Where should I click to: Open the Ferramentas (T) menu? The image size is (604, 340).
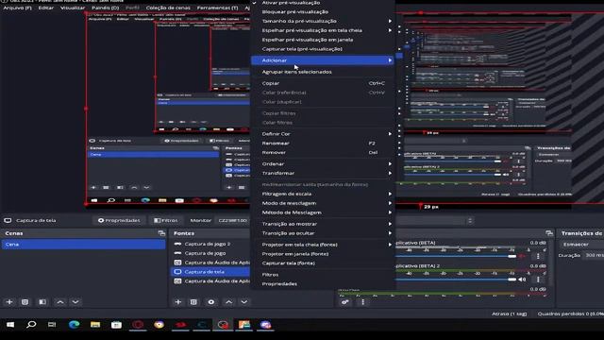click(217, 8)
